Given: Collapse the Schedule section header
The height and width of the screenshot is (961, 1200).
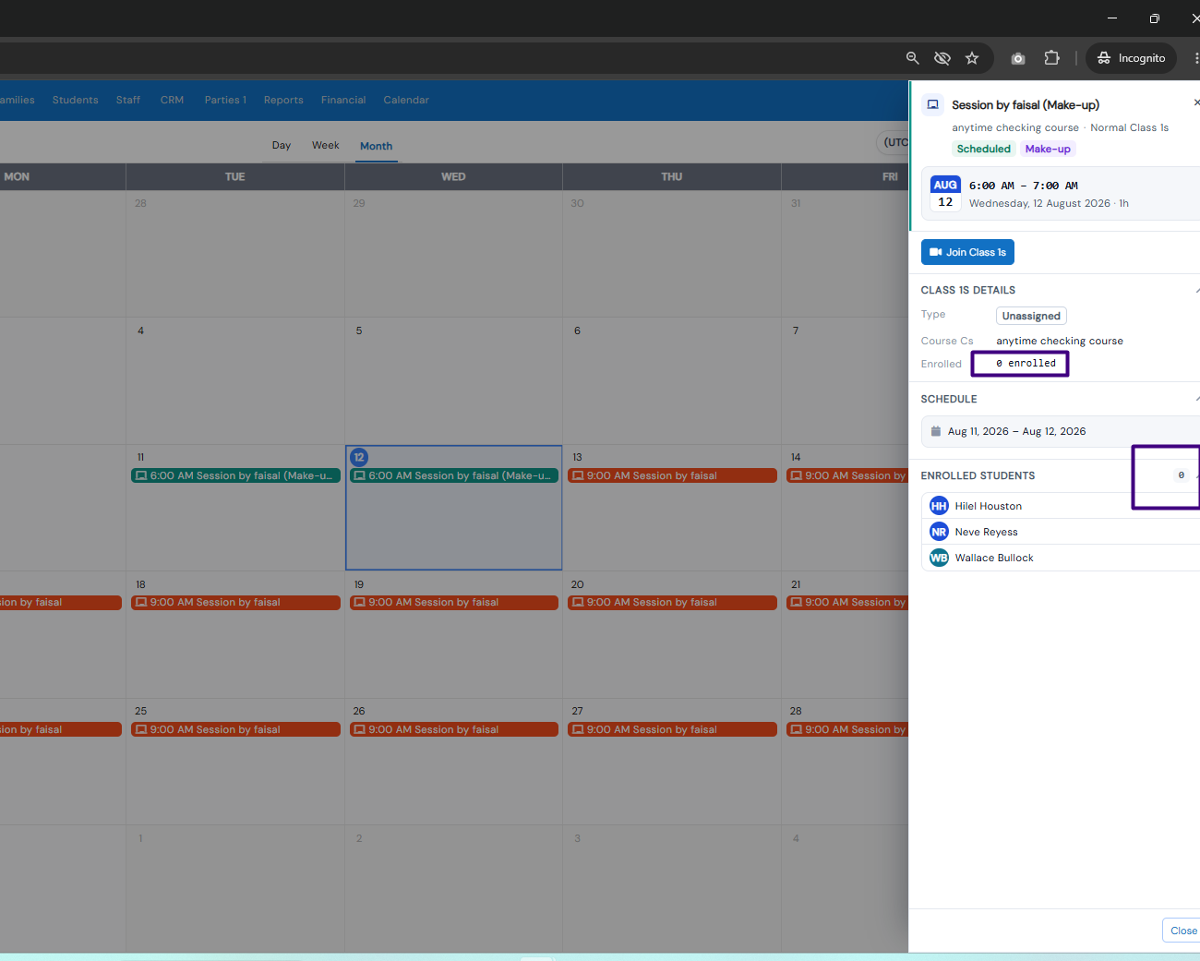Looking at the screenshot, I should pyautogui.click(x=1061, y=399).
